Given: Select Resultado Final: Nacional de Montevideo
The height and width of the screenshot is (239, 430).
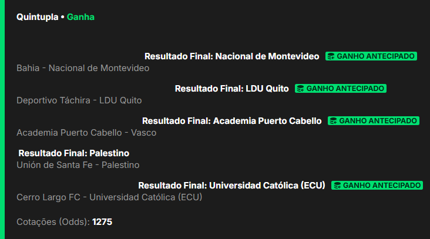Looking at the screenshot, I should pos(232,56).
